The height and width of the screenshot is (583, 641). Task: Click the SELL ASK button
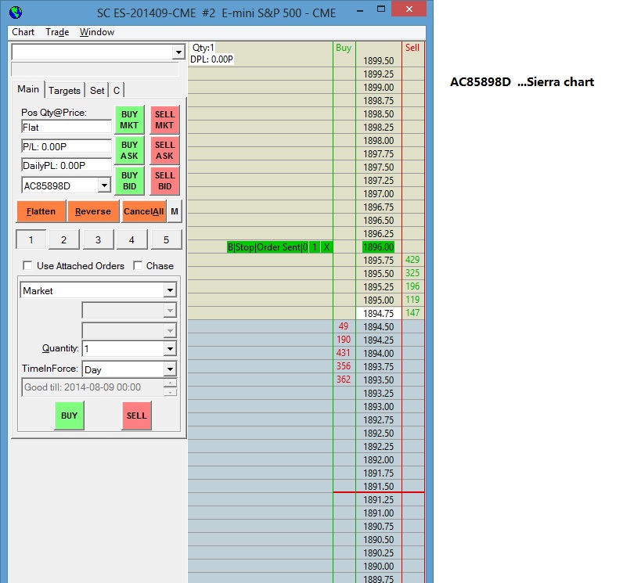(x=164, y=150)
